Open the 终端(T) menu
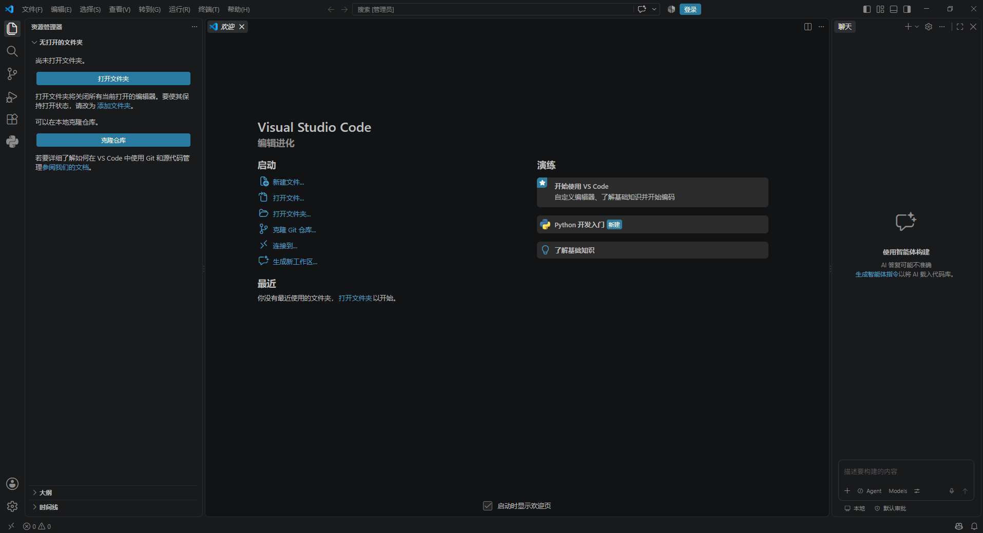The image size is (983, 533). pos(209,9)
